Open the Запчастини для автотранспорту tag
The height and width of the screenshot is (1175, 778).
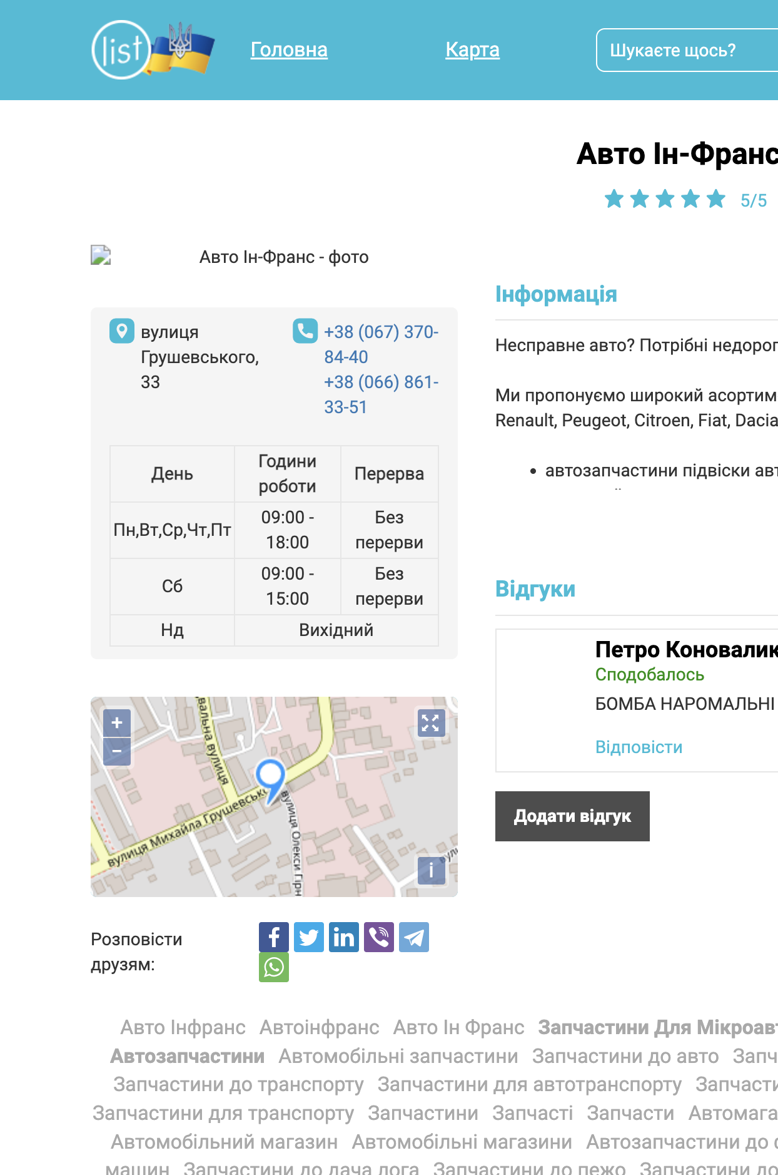pos(530,1084)
